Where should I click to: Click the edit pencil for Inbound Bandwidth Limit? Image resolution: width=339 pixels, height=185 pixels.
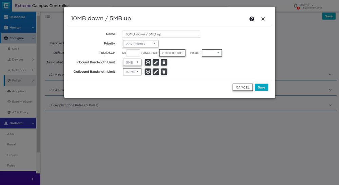pos(156,62)
